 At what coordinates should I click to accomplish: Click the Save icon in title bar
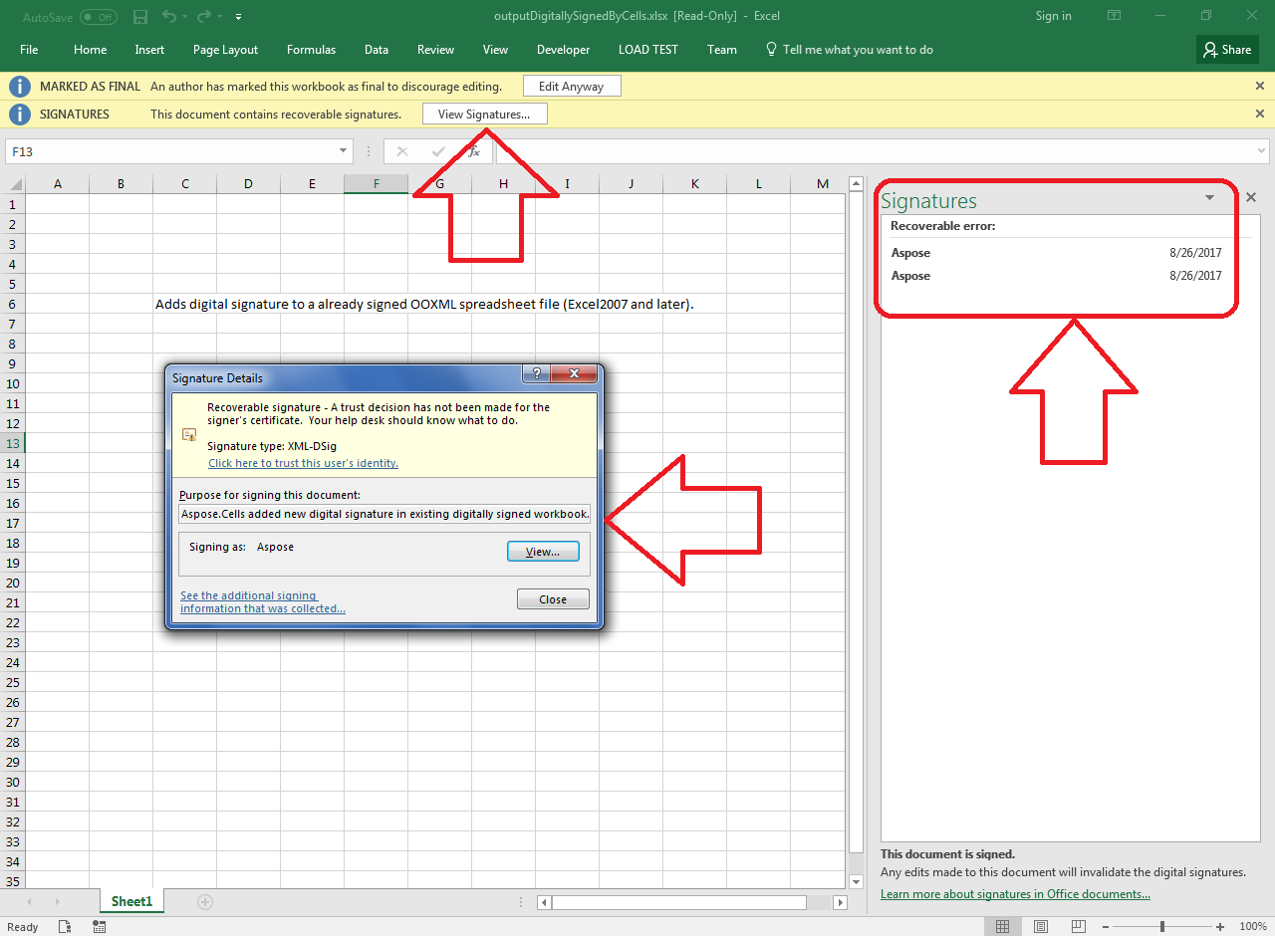pyautogui.click(x=140, y=16)
